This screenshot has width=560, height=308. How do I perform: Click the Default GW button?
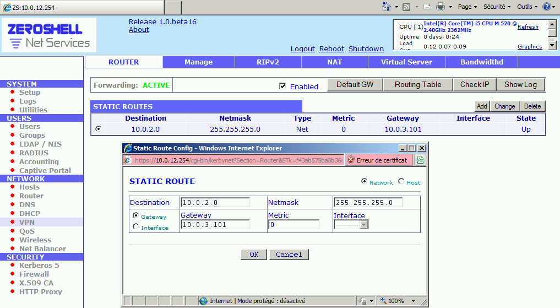point(355,85)
